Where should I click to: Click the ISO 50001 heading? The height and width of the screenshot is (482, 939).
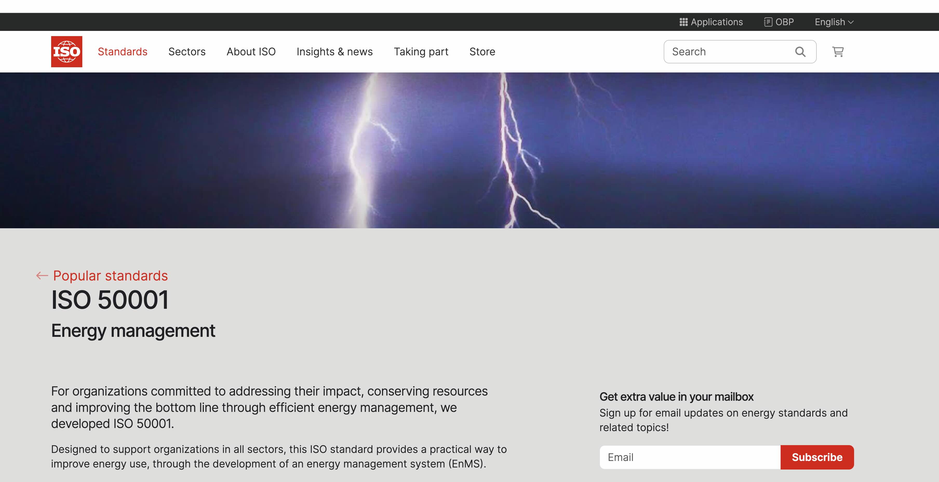click(x=110, y=300)
